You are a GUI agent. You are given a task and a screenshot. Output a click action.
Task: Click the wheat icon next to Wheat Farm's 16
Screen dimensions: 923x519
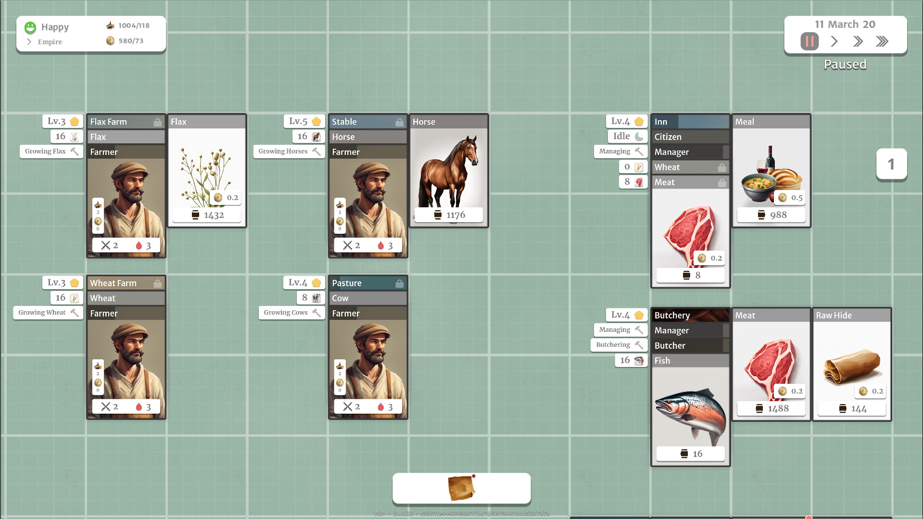coord(75,298)
